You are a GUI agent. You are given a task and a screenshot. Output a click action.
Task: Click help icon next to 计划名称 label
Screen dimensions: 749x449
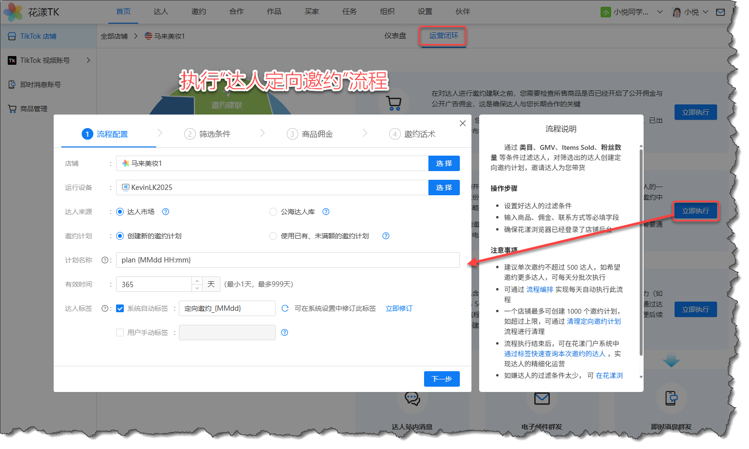104,260
